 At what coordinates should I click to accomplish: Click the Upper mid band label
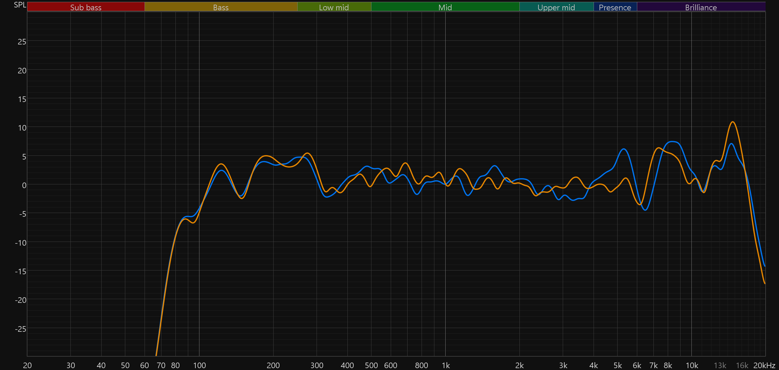pyautogui.click(x=556, y=7)
